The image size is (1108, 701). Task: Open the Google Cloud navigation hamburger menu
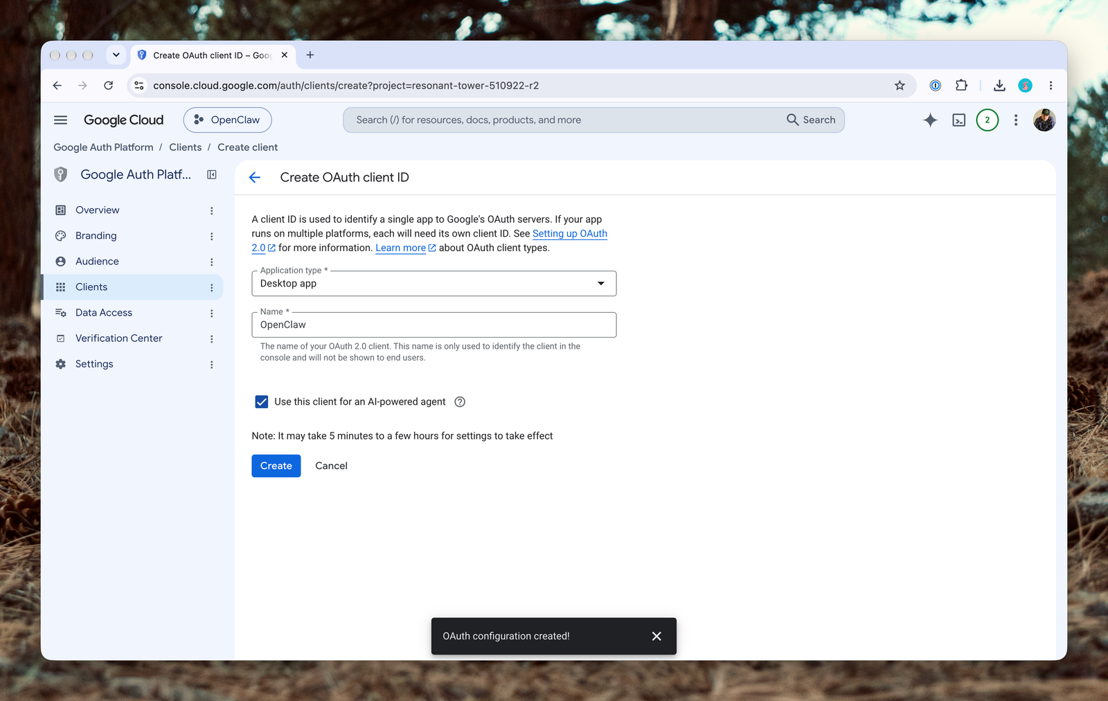click(61, 120)
